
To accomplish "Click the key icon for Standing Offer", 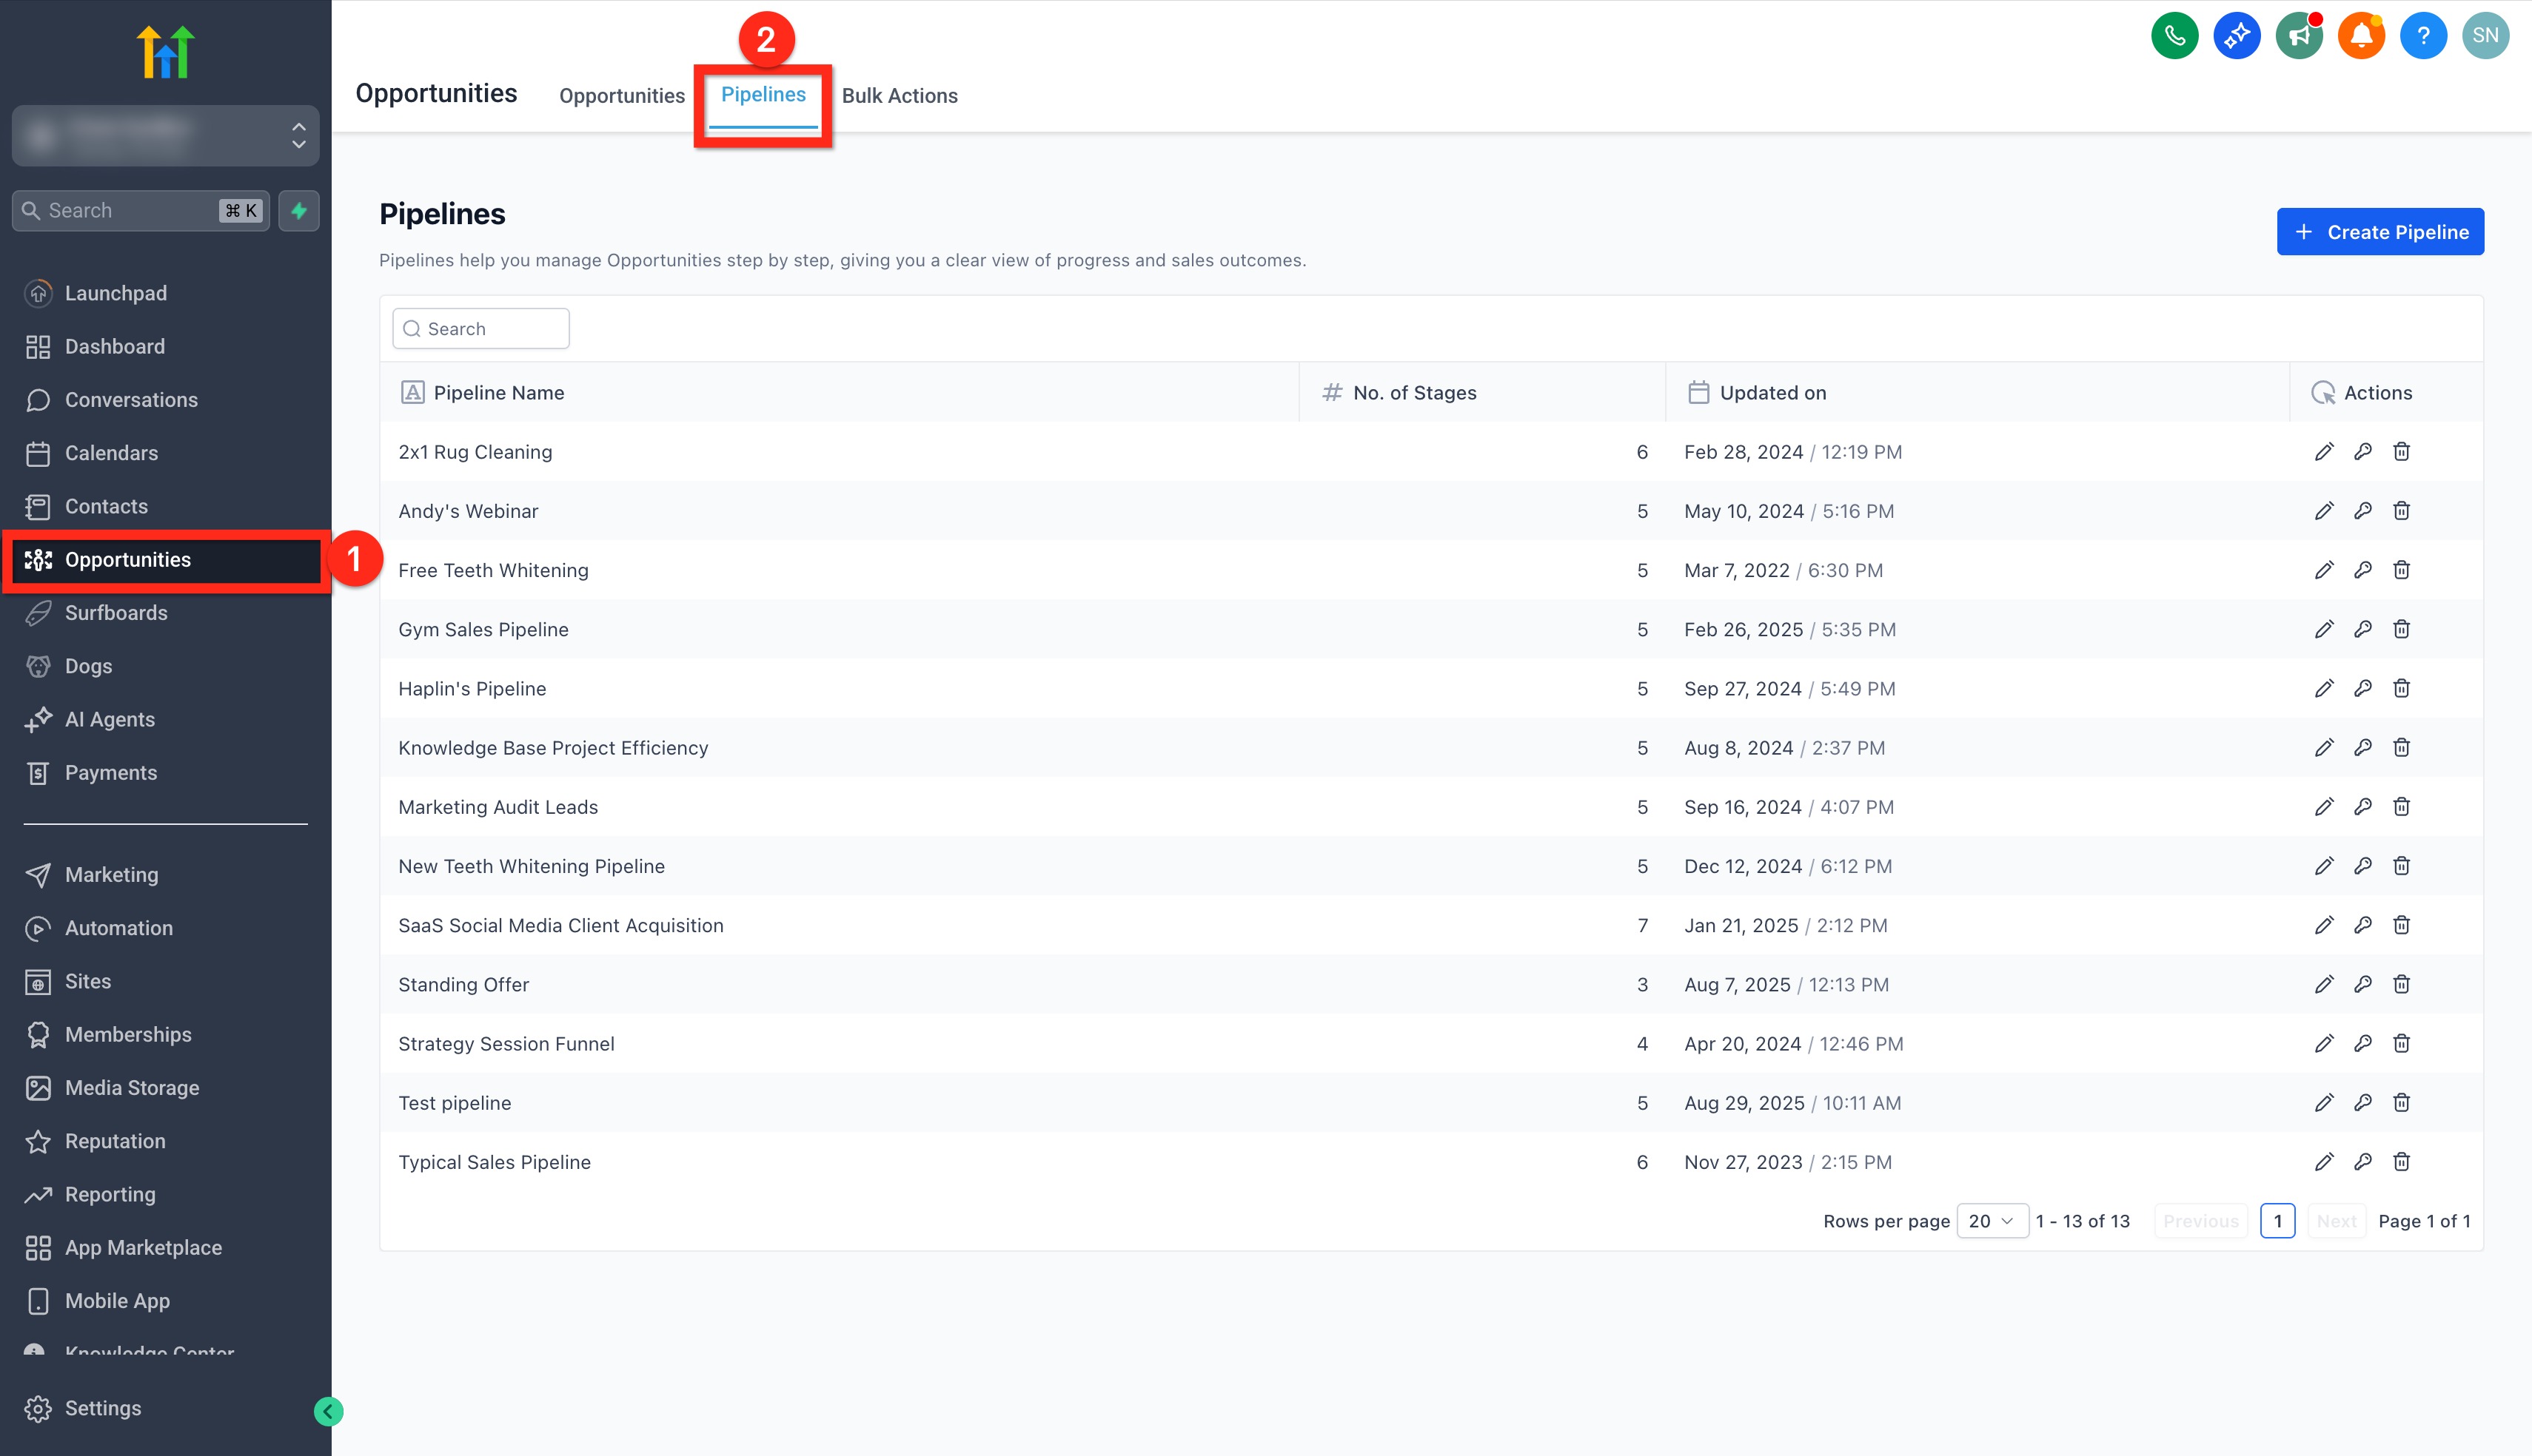I will point(2362,984).
